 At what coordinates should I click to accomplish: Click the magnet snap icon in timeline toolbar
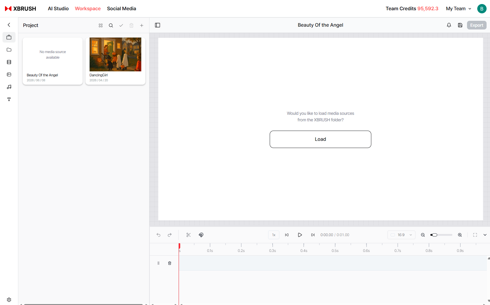[x=201, y=235]
